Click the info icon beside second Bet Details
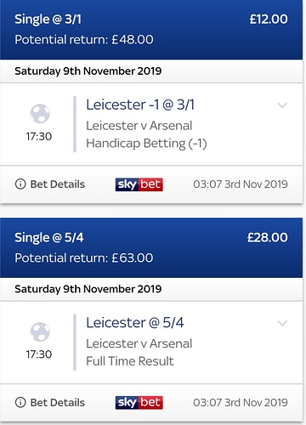This screenshot has height=425, width=306. point(20,402)
